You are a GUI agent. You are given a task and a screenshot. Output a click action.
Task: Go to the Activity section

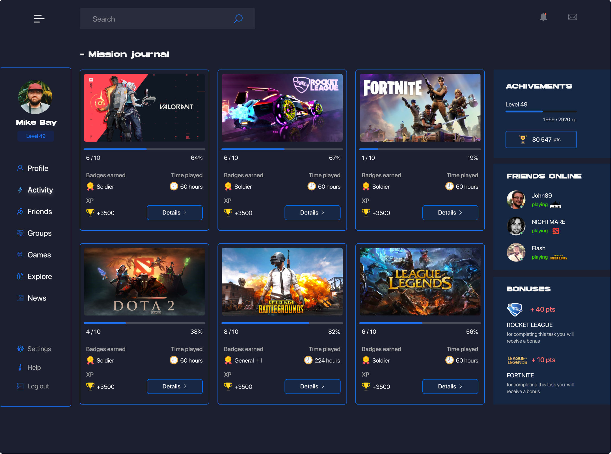point(40,190)
